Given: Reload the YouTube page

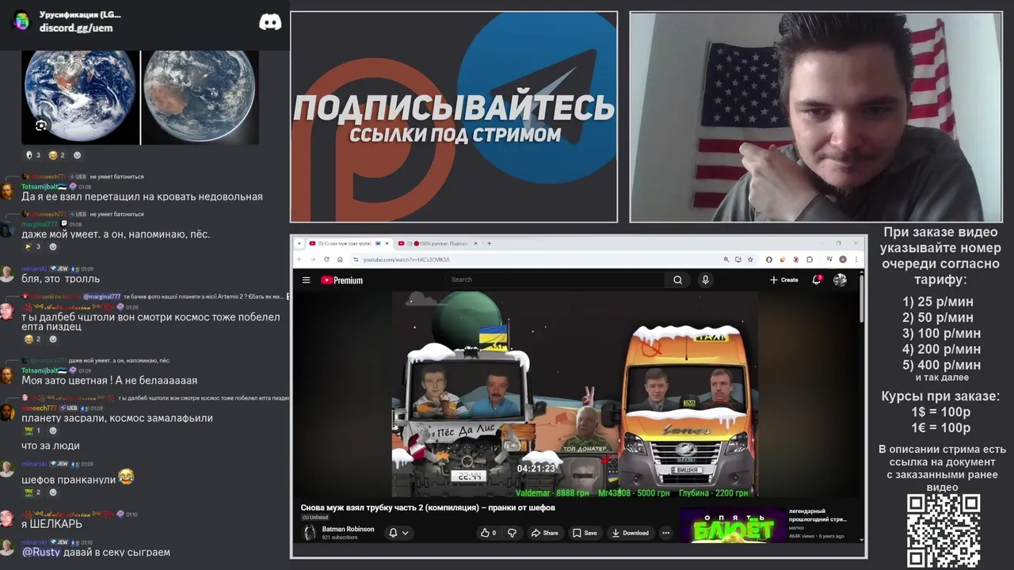Looking at the screenshot, I should [x=327, y=260].
